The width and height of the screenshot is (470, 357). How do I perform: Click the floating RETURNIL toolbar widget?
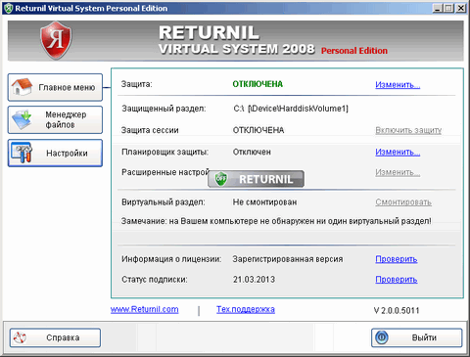tap(256, 179)
